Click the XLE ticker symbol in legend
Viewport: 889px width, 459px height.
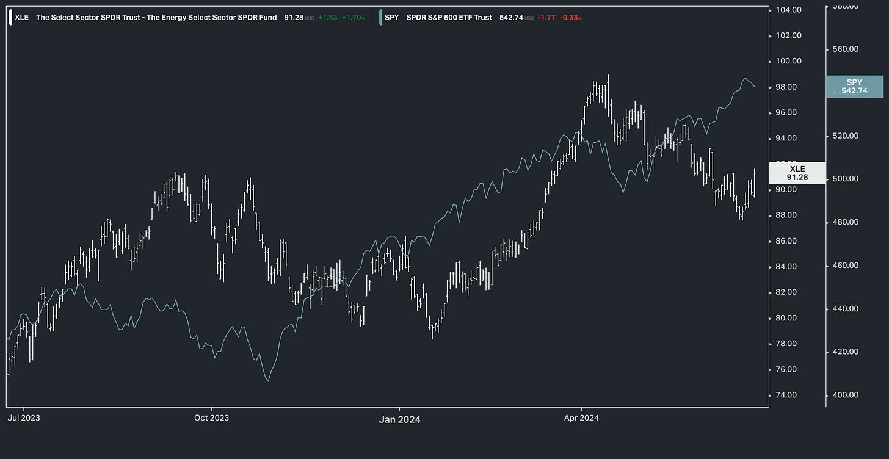[x=21, y=18]
